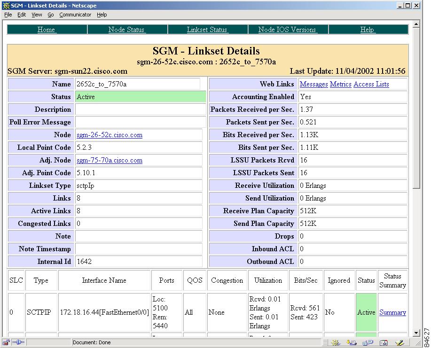Open the Linkset Status page link

coord(207,30)
